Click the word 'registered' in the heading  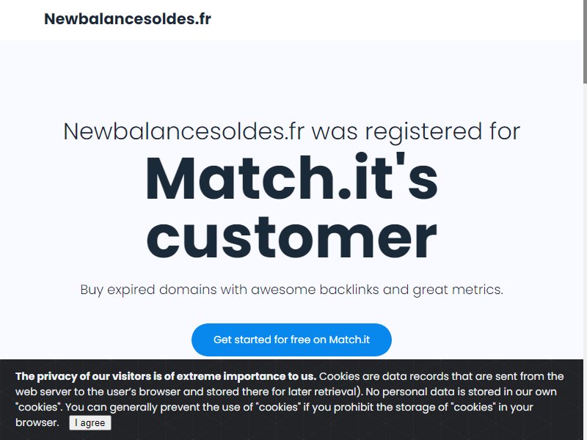coord(423,133)
